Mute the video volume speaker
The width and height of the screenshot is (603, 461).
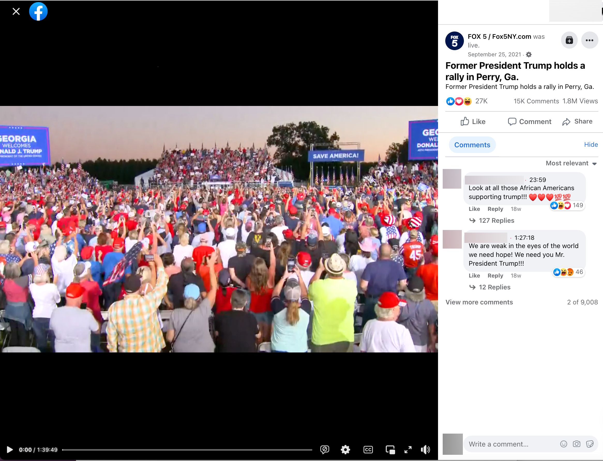pyautogui.click(x=425, y=449)
